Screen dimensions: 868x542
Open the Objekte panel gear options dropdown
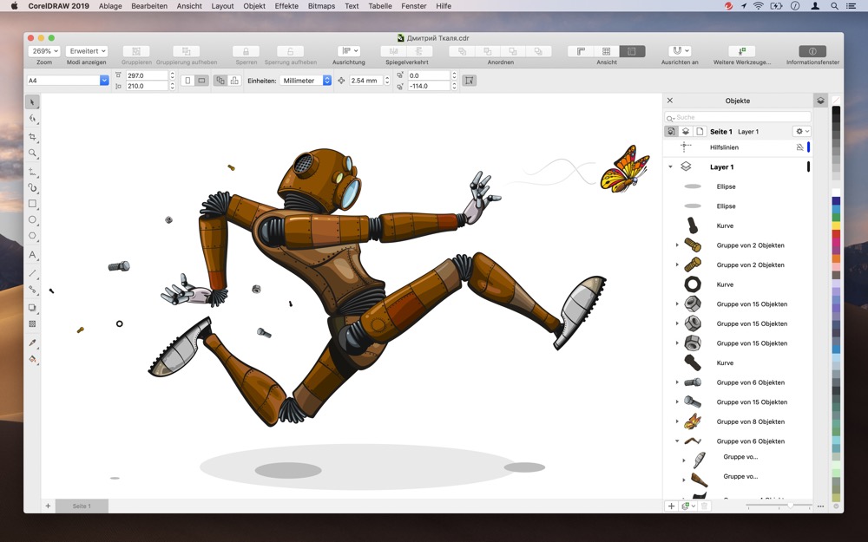click(x=801, y=132)
